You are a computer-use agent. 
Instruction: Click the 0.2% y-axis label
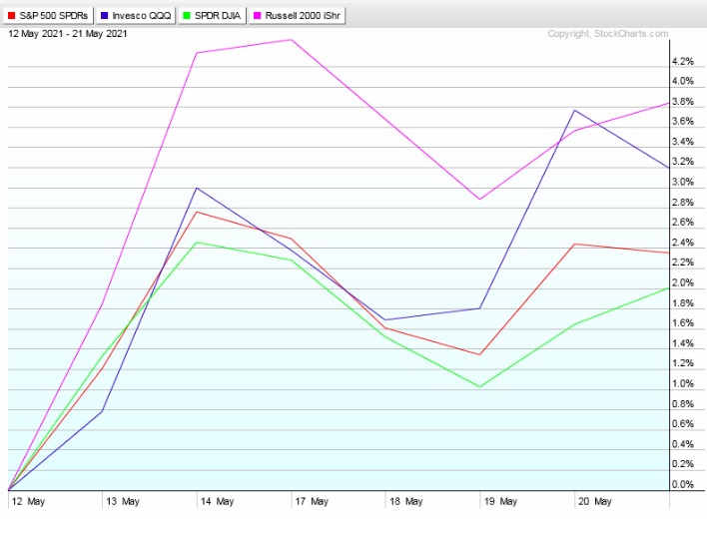(683, 464)
